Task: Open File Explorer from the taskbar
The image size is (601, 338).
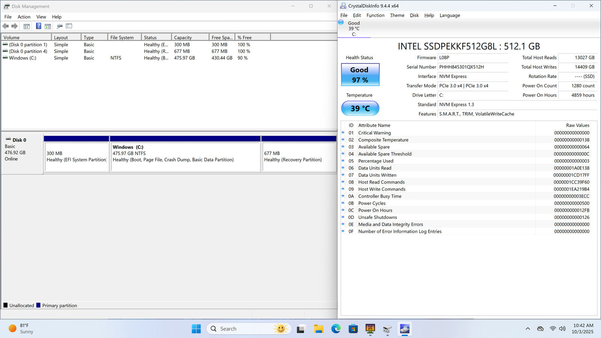Action: pos(319,329)
